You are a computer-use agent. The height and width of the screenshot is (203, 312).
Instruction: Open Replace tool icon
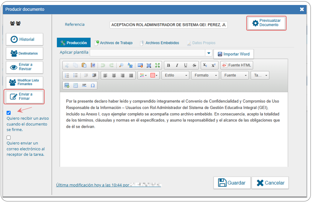pos(130,65)
